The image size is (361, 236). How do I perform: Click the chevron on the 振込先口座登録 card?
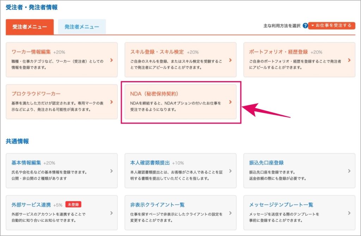tap(349, 171)
